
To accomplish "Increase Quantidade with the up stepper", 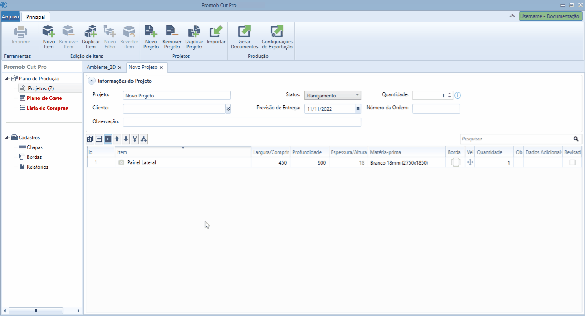I will [449, 93].
